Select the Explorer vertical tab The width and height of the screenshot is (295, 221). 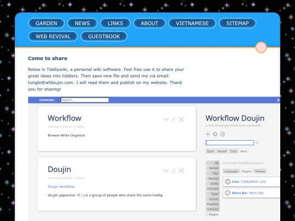coord(213,209)
